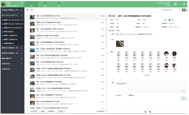Click the 添加附件 attachment link
The width and height of the screenshot is (189, 115).
pos(119,95)
